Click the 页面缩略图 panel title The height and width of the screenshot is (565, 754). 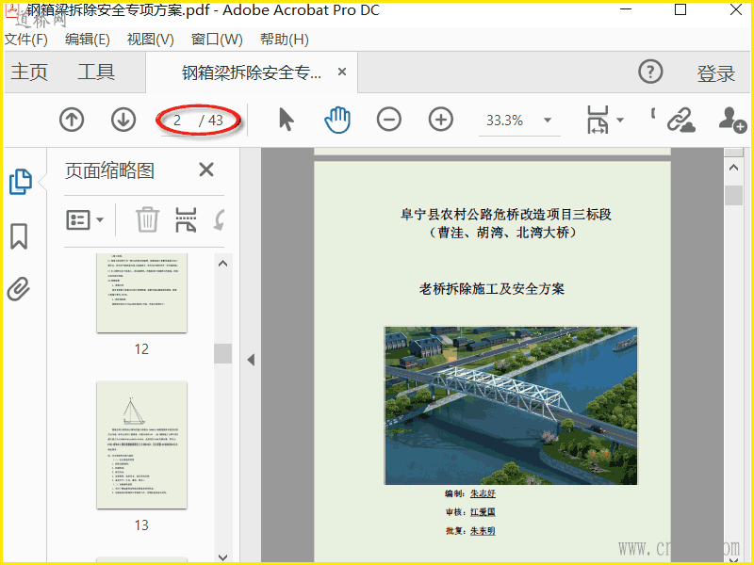tap(109, 170)
